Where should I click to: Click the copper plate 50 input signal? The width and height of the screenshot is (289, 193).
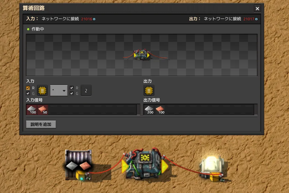tap(43, 110)
